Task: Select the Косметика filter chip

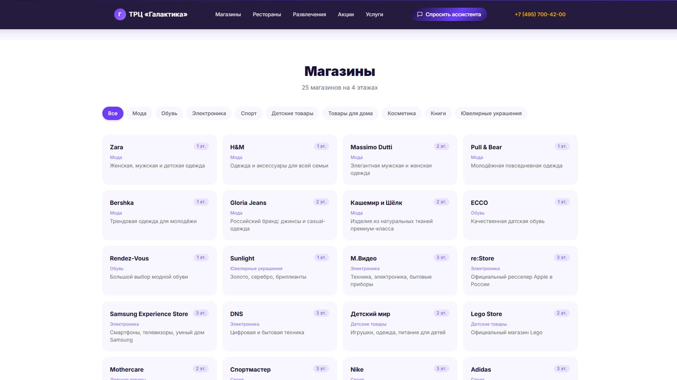Action: [401, 113]
